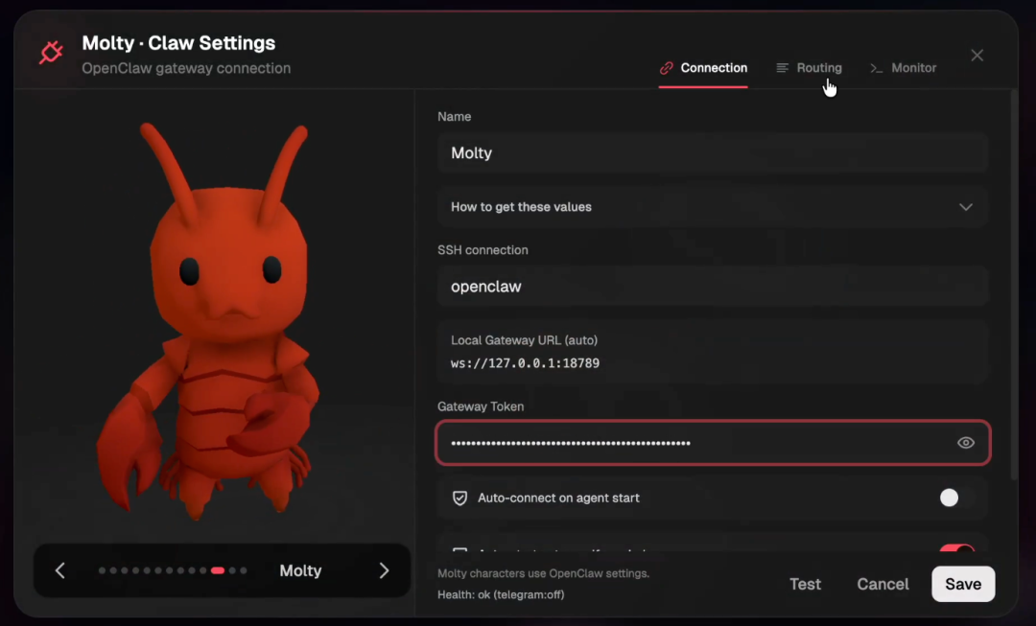Go to previous character with left arrow

tap(60, 571)
